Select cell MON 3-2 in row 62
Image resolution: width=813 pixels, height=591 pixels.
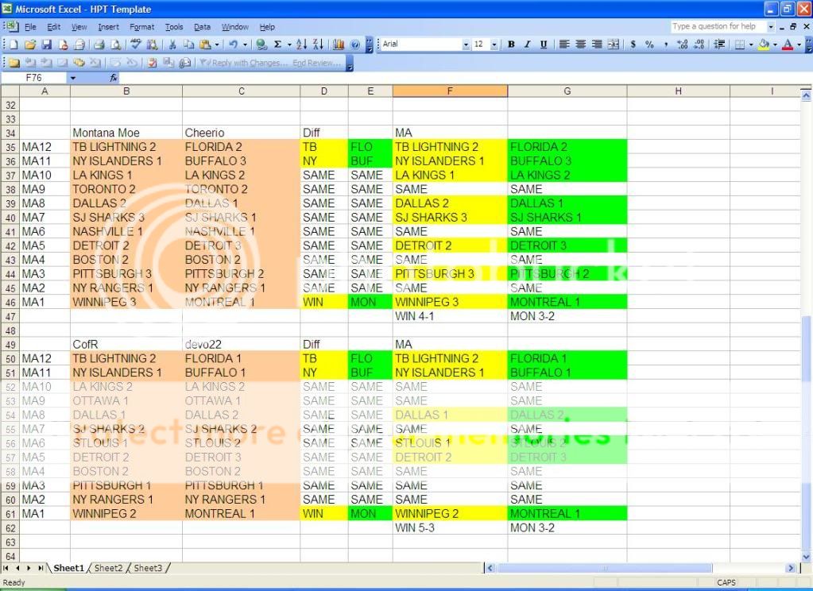pos(567,527)
